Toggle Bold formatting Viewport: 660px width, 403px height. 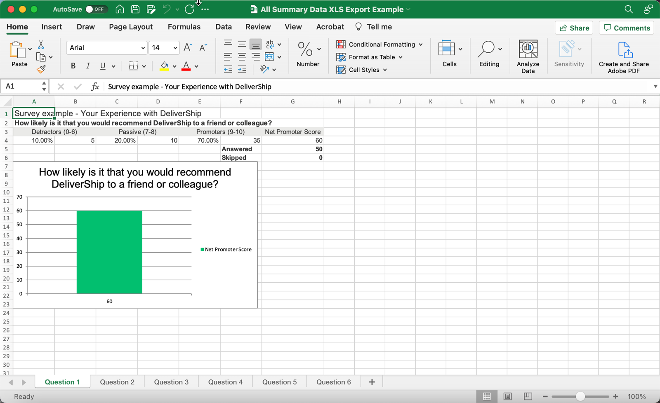pos(73,66)
